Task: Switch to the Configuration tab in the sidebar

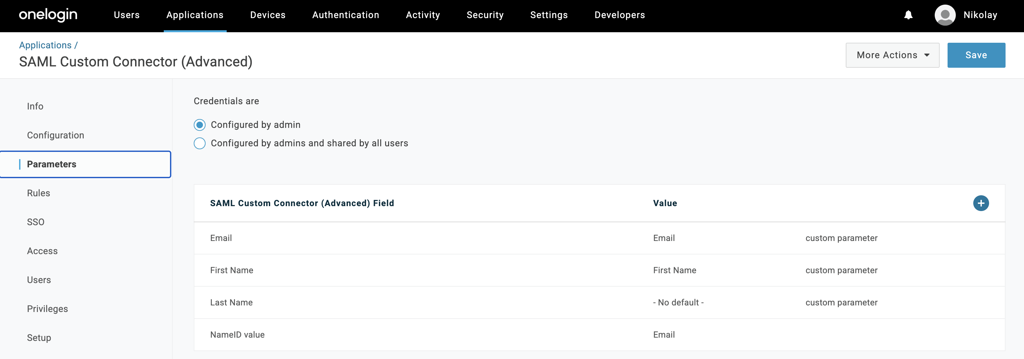Action: pos(56,135)
